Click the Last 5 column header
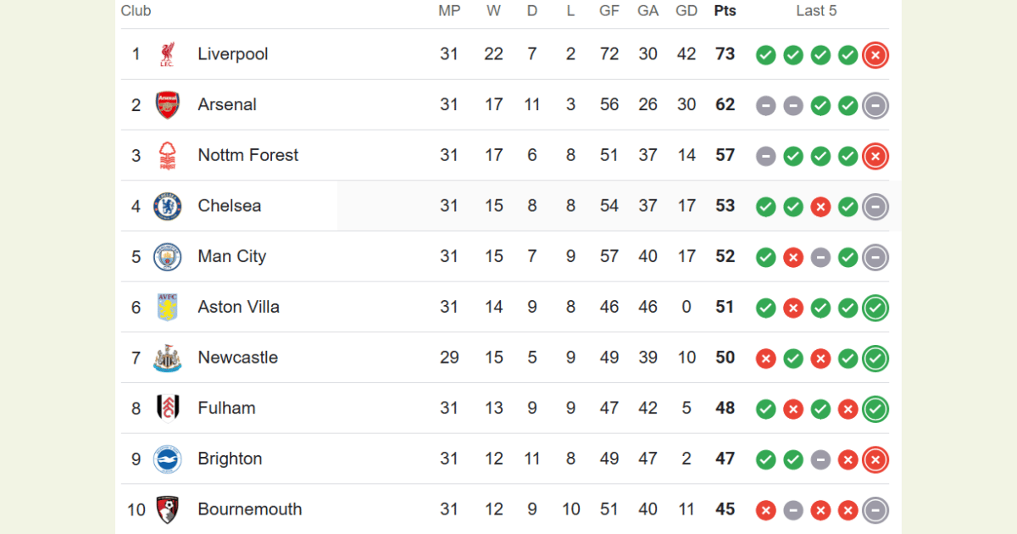This screenshot has height=534, width=1017. point(816,11)
